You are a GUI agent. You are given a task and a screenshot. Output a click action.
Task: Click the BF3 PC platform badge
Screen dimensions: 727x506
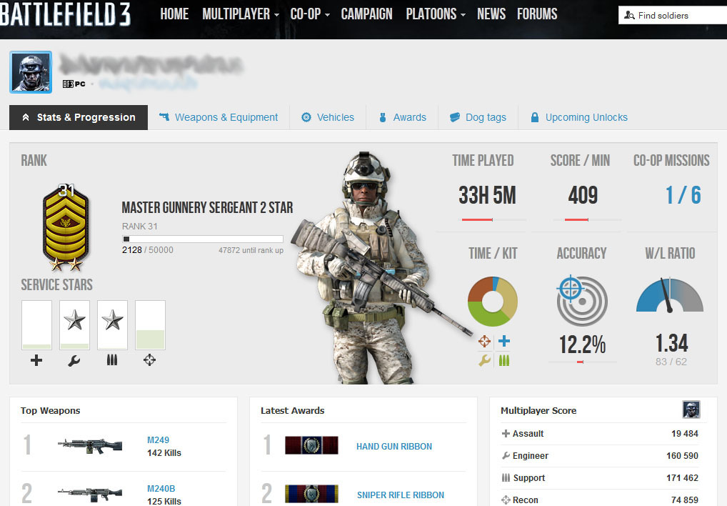tap(74, 84)
